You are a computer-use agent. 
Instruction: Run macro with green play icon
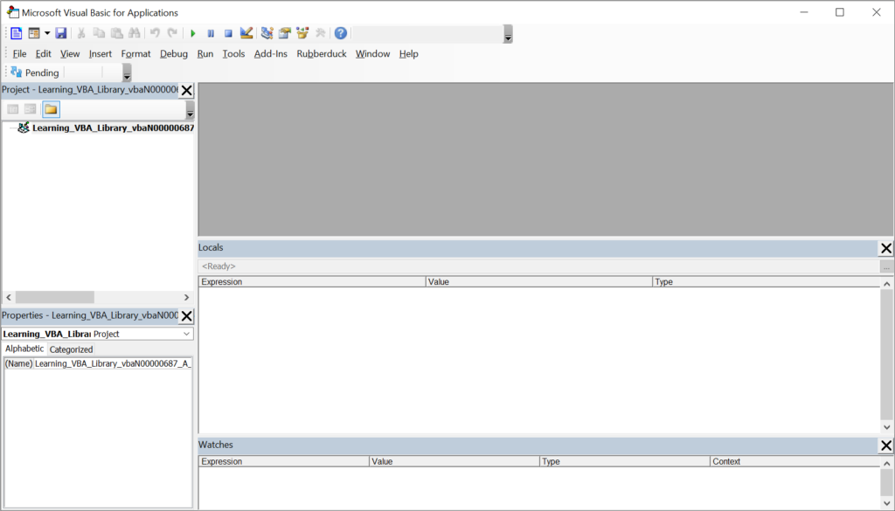coord(193,33)
